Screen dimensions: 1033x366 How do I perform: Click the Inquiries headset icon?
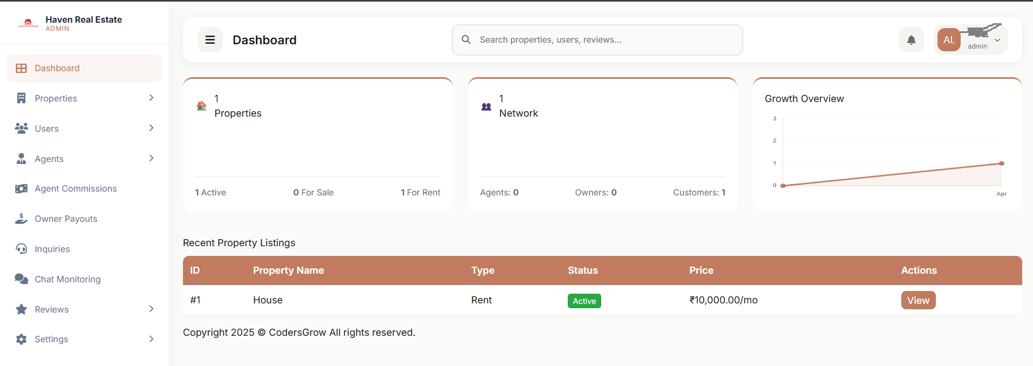point(22,249)
